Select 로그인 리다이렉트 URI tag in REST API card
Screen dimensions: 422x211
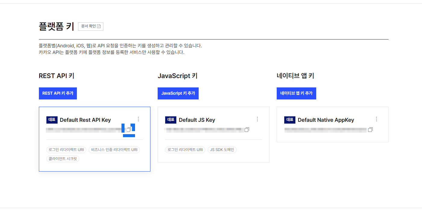[66, 150]
